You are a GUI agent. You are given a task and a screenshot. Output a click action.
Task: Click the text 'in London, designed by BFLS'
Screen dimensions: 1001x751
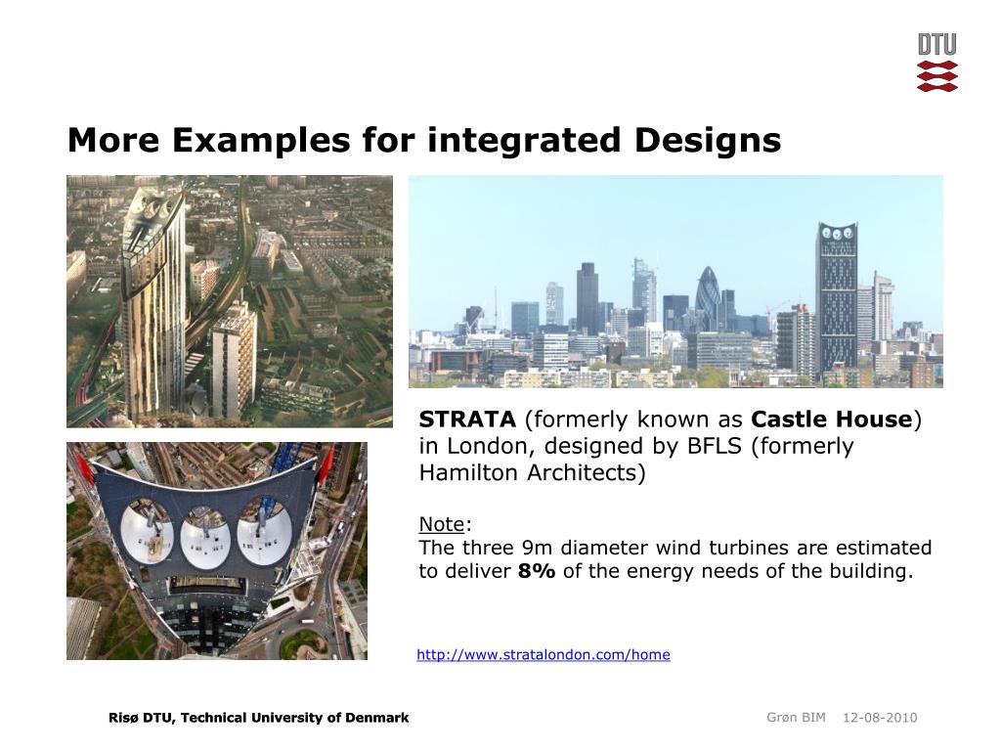(581, 446)
